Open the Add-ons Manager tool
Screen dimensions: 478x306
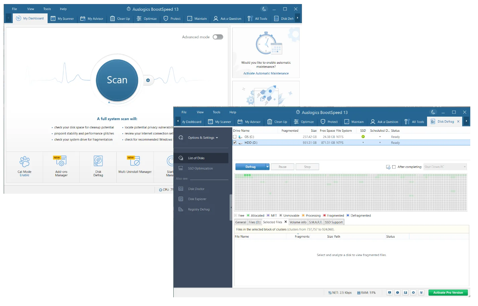61,161
